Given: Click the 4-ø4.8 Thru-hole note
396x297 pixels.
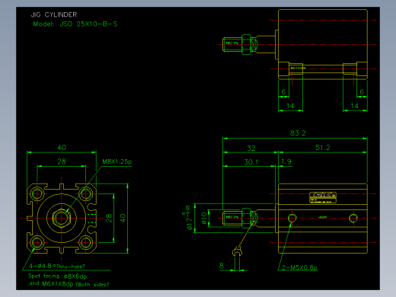Looking at the screenshot, I should click(57, 266).
